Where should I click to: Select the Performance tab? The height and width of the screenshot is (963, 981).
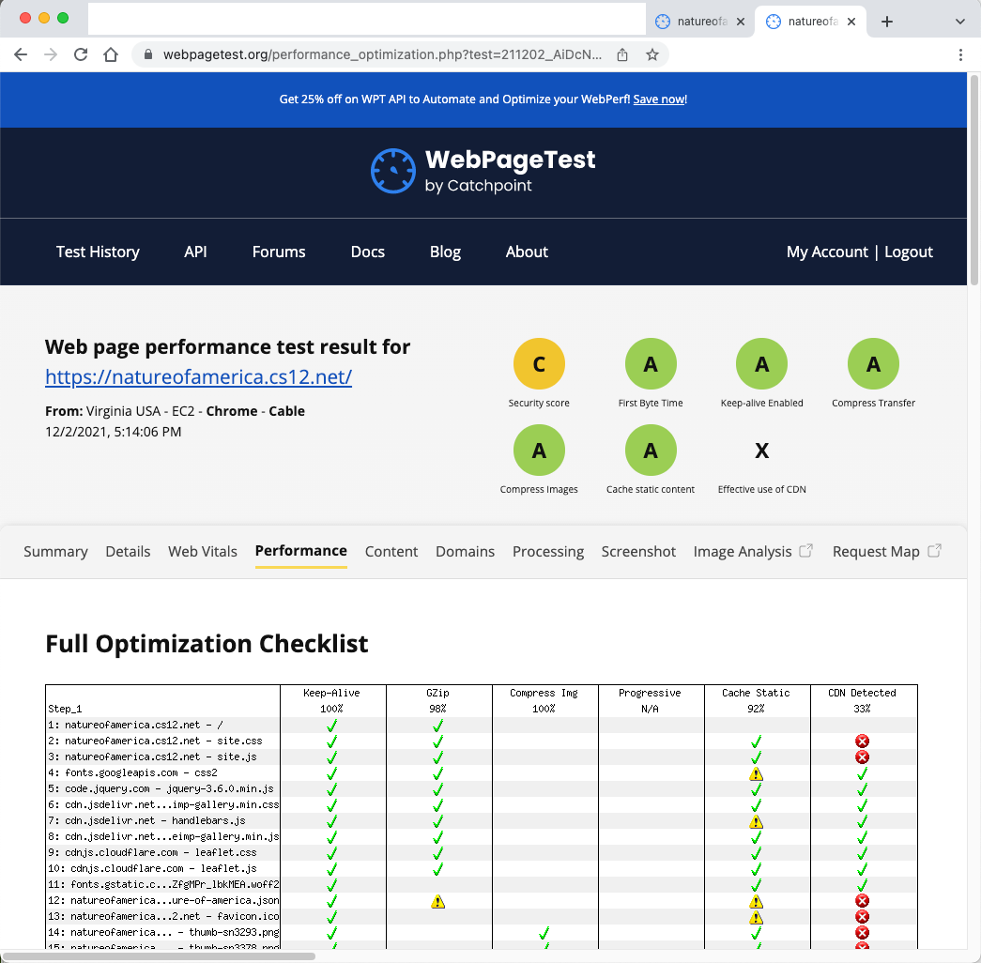(x=301, y=551)
